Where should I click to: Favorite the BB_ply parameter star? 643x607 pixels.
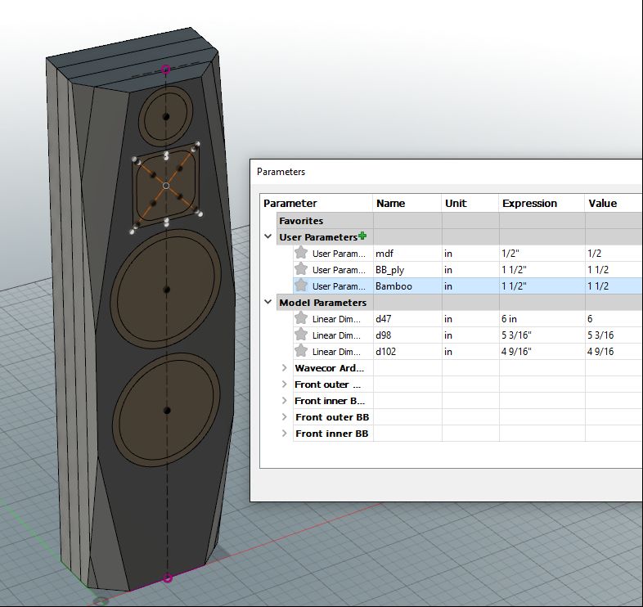click(301, 269)
